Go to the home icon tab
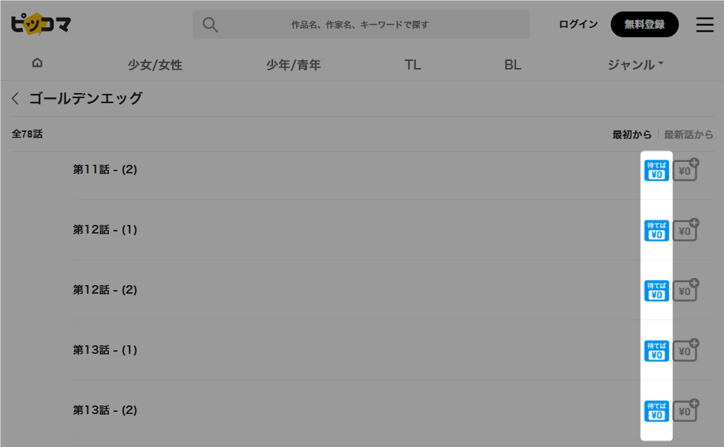The height and width of the screenshot is (447, 724). tap(37, 63)
